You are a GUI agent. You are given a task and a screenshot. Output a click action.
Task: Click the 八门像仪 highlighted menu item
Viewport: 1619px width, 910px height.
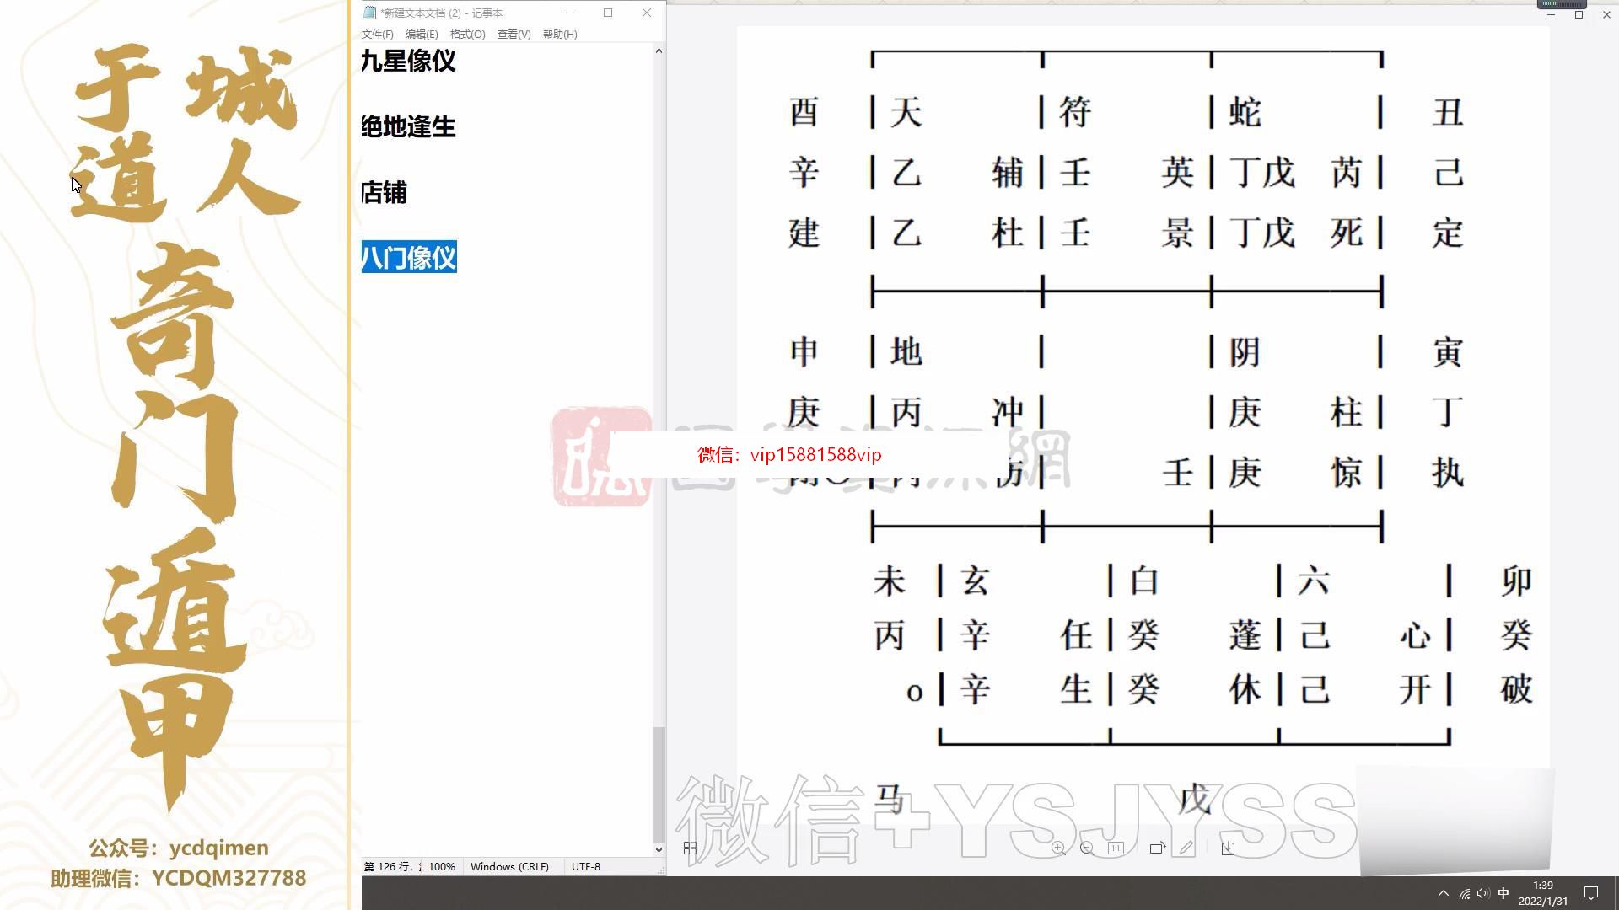click(407, 258)
